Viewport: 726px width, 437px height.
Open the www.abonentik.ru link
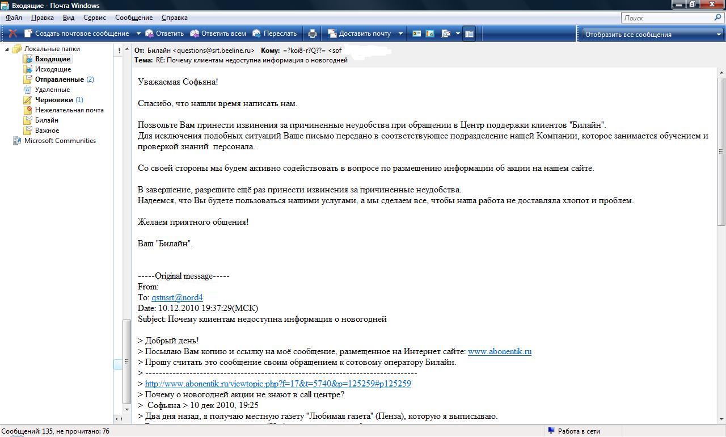pyautogui.click(x=500, y=351)
